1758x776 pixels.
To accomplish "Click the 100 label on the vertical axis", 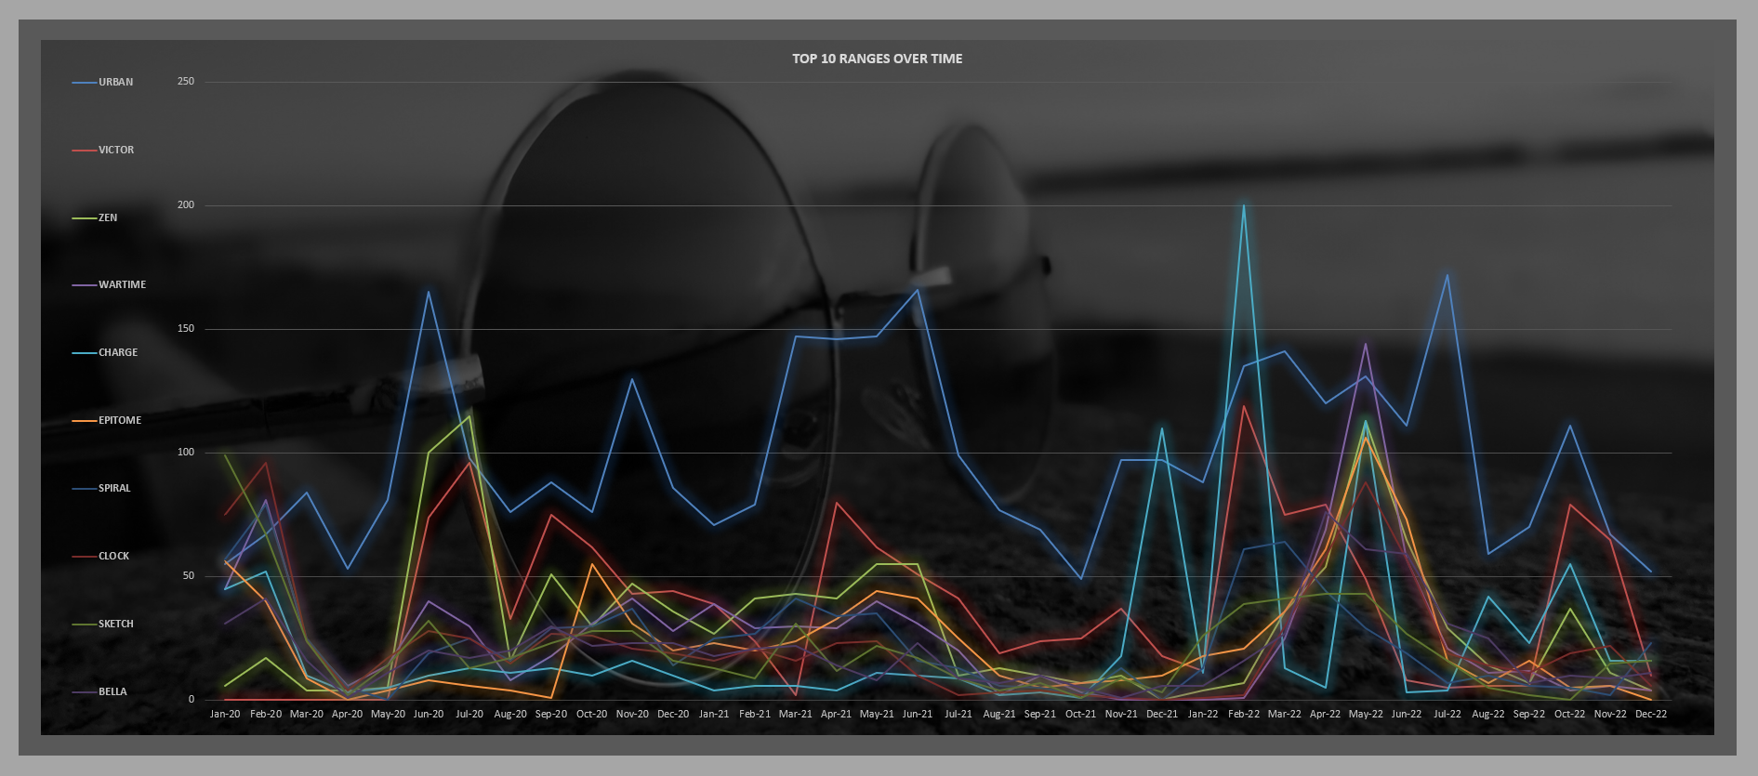I will click(x=186, y=453).
